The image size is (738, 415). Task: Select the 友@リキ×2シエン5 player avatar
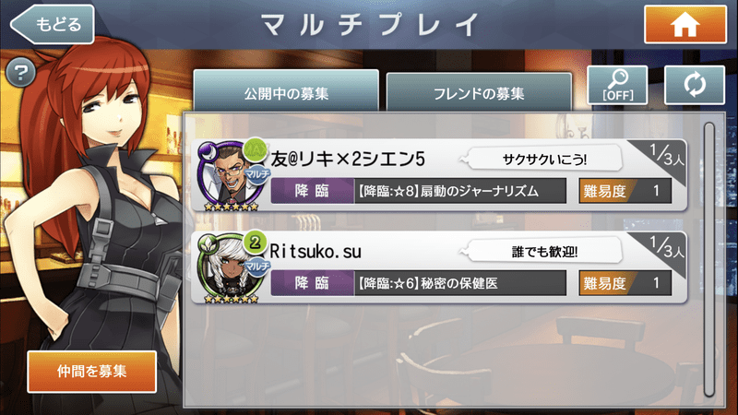(231, 175)
